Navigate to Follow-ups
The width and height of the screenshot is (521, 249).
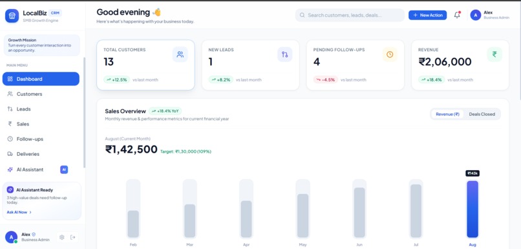click(41, 139)
